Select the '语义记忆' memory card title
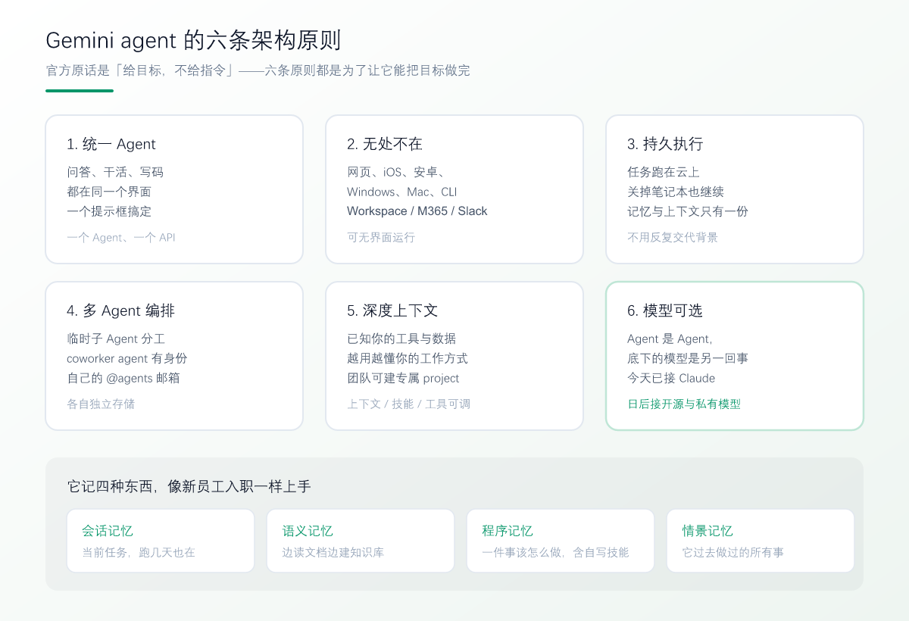The height and width of the screenshot is (621, 909). 308,531
